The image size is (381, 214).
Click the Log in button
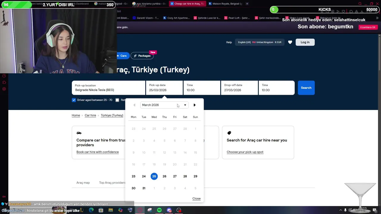(305, 42)
